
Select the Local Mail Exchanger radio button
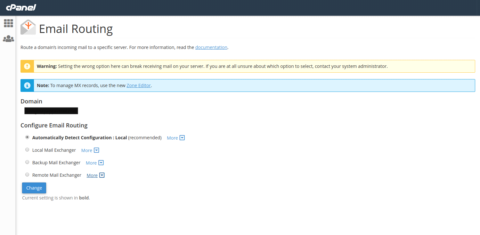[x=27, y=149]
